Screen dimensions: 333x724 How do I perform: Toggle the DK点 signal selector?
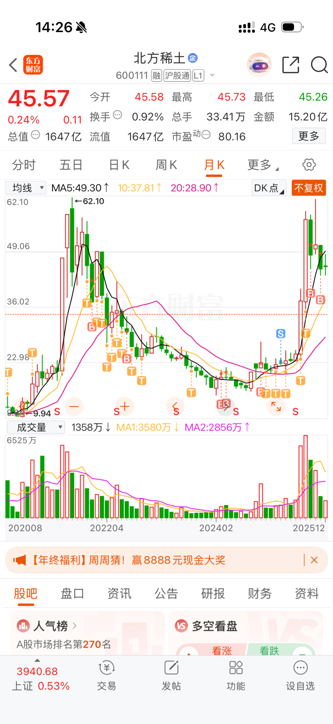(269, 188)
